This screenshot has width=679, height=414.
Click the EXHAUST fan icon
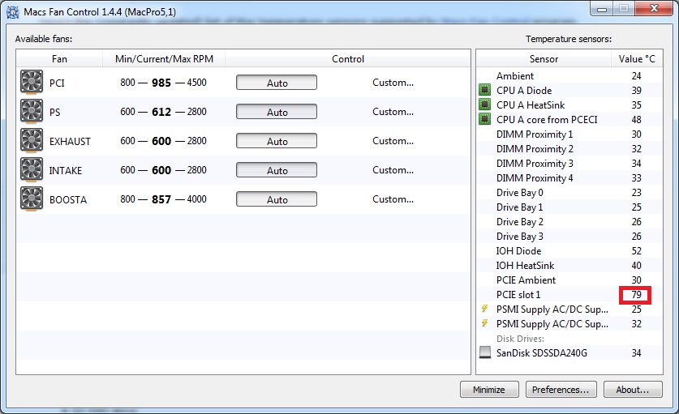coord(32,141)
